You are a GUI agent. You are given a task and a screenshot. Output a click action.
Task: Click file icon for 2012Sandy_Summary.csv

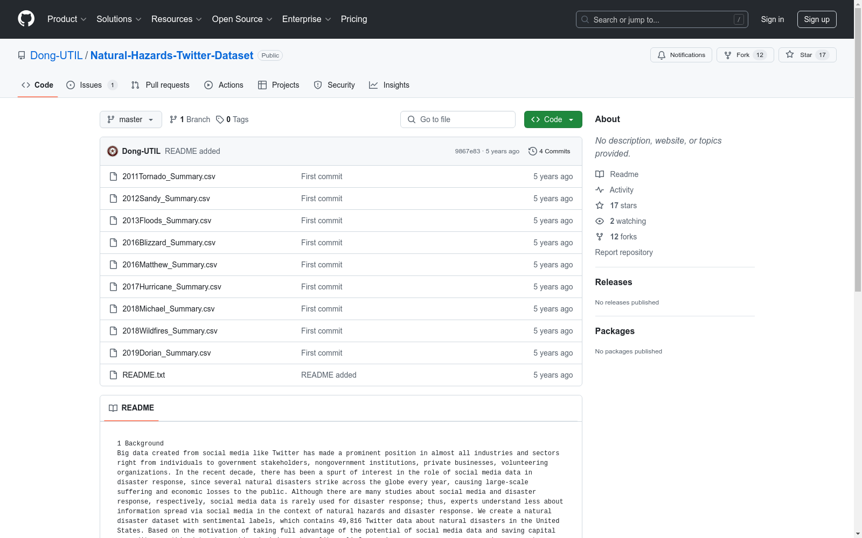(113, 199)
